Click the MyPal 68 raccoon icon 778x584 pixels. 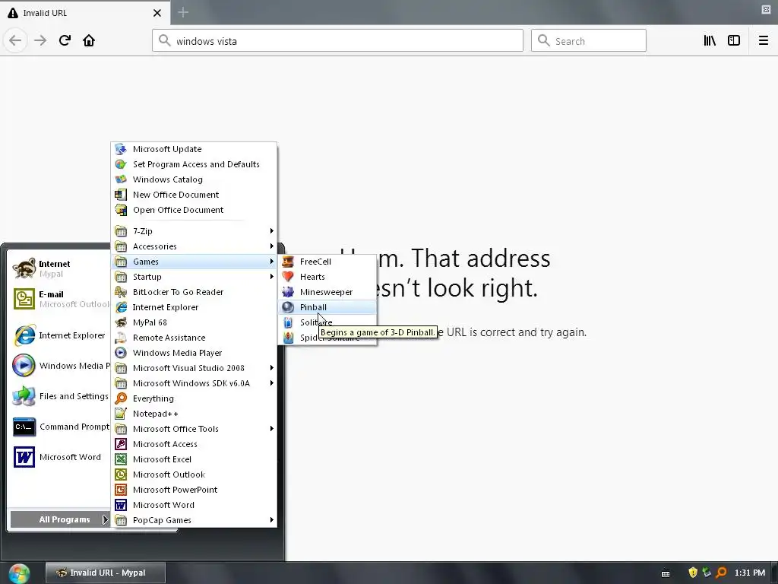pos(121,322)
